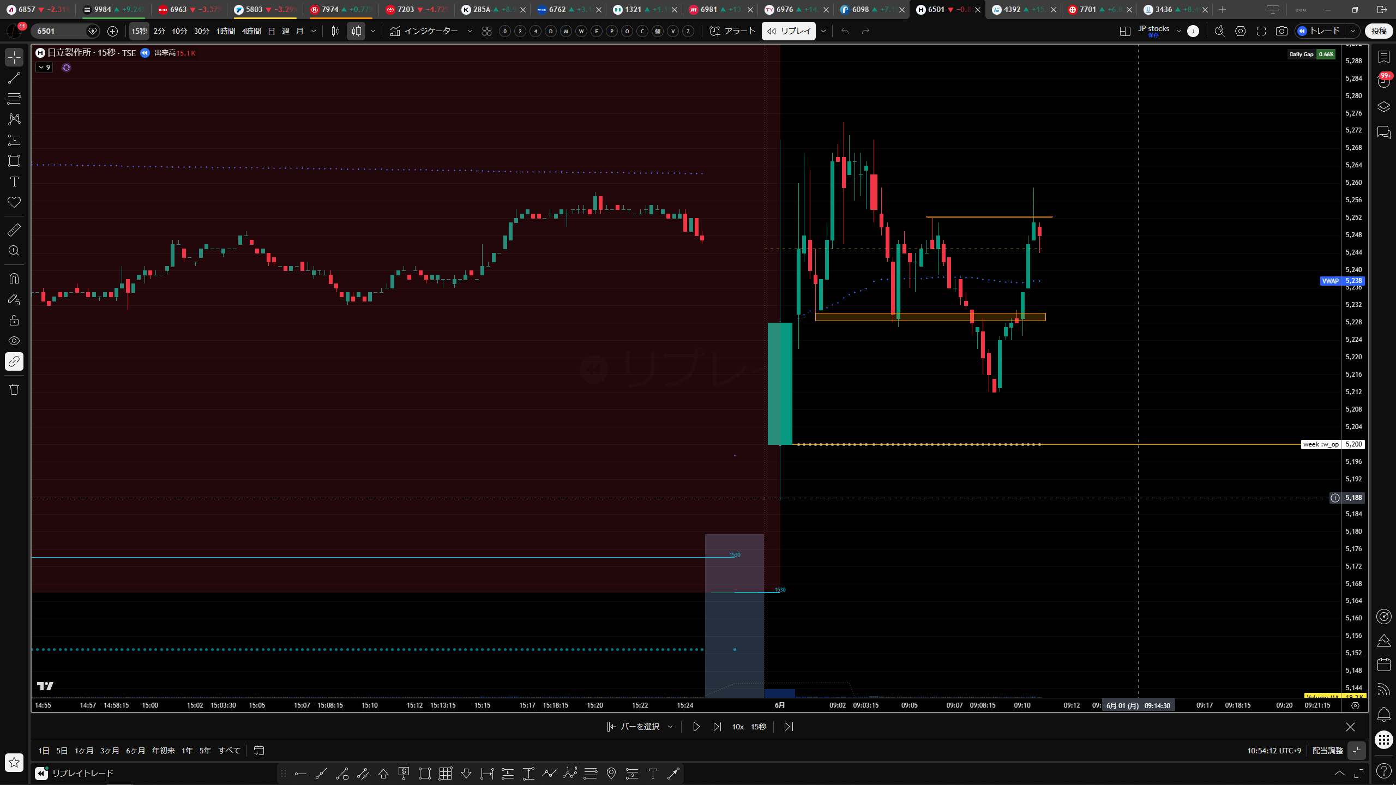Open the インジケーター indicators dialog
Viewport: 1396px width, 785px height.
pos(424,31)
